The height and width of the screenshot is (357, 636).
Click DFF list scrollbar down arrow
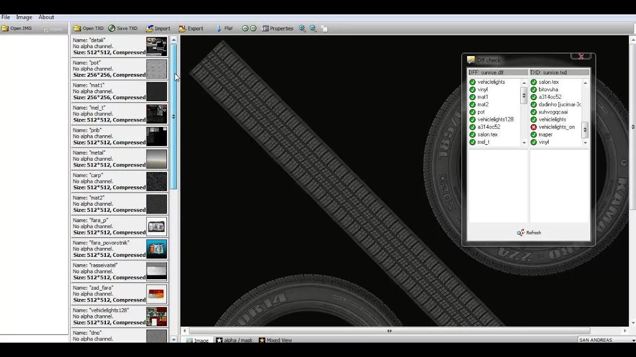tap(524, 142)
